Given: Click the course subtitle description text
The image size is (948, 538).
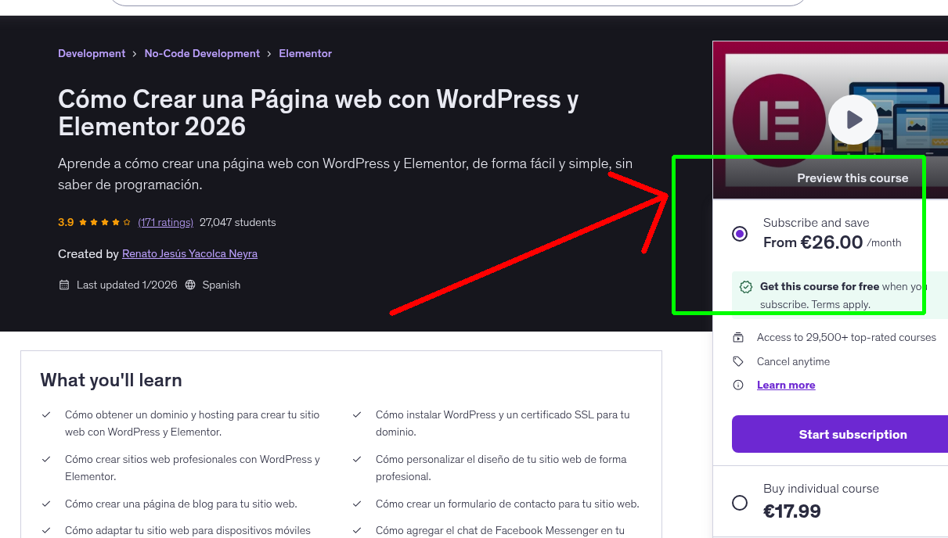Looking at the screenshot, I should tap(345, 174).
